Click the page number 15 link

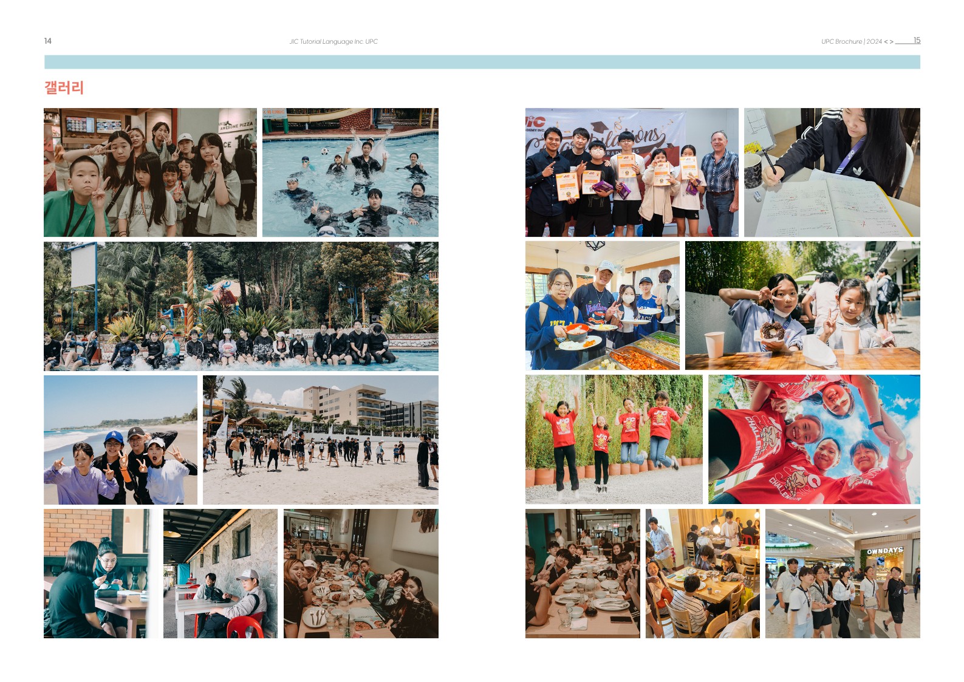tap(917, 41)
